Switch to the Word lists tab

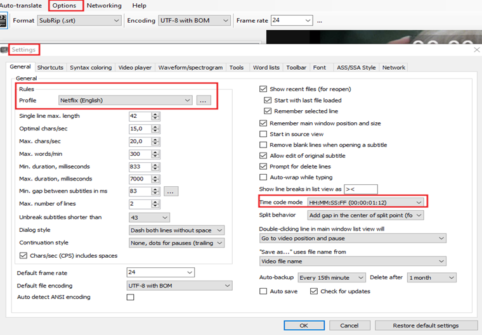click(x=266, y=68)
